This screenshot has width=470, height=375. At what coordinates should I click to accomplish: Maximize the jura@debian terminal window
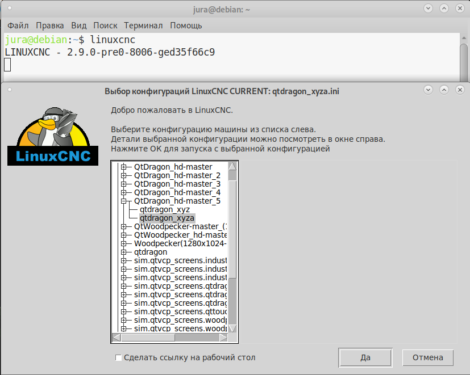pos(444,9)
